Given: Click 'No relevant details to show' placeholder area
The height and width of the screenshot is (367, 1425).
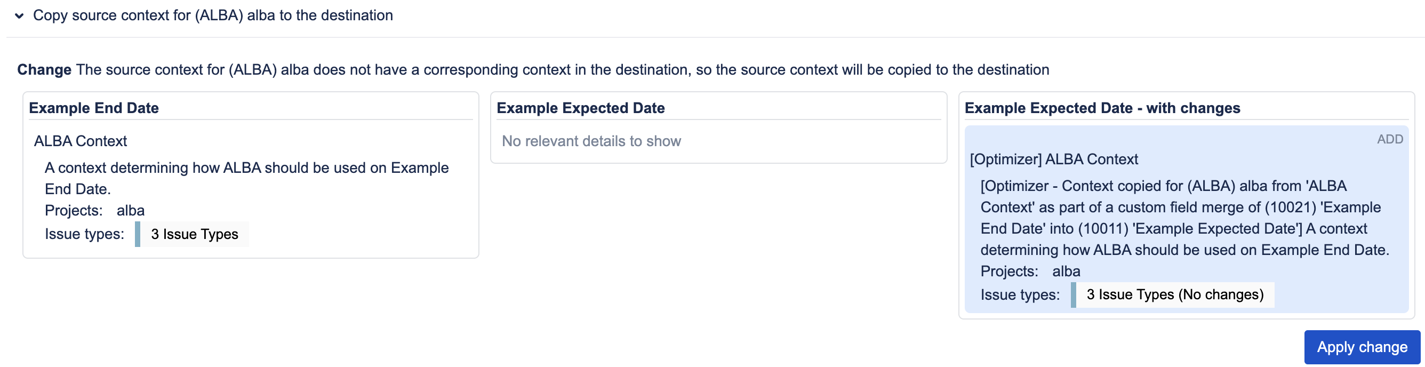Looking at the screenshot, I should (591, 141).
